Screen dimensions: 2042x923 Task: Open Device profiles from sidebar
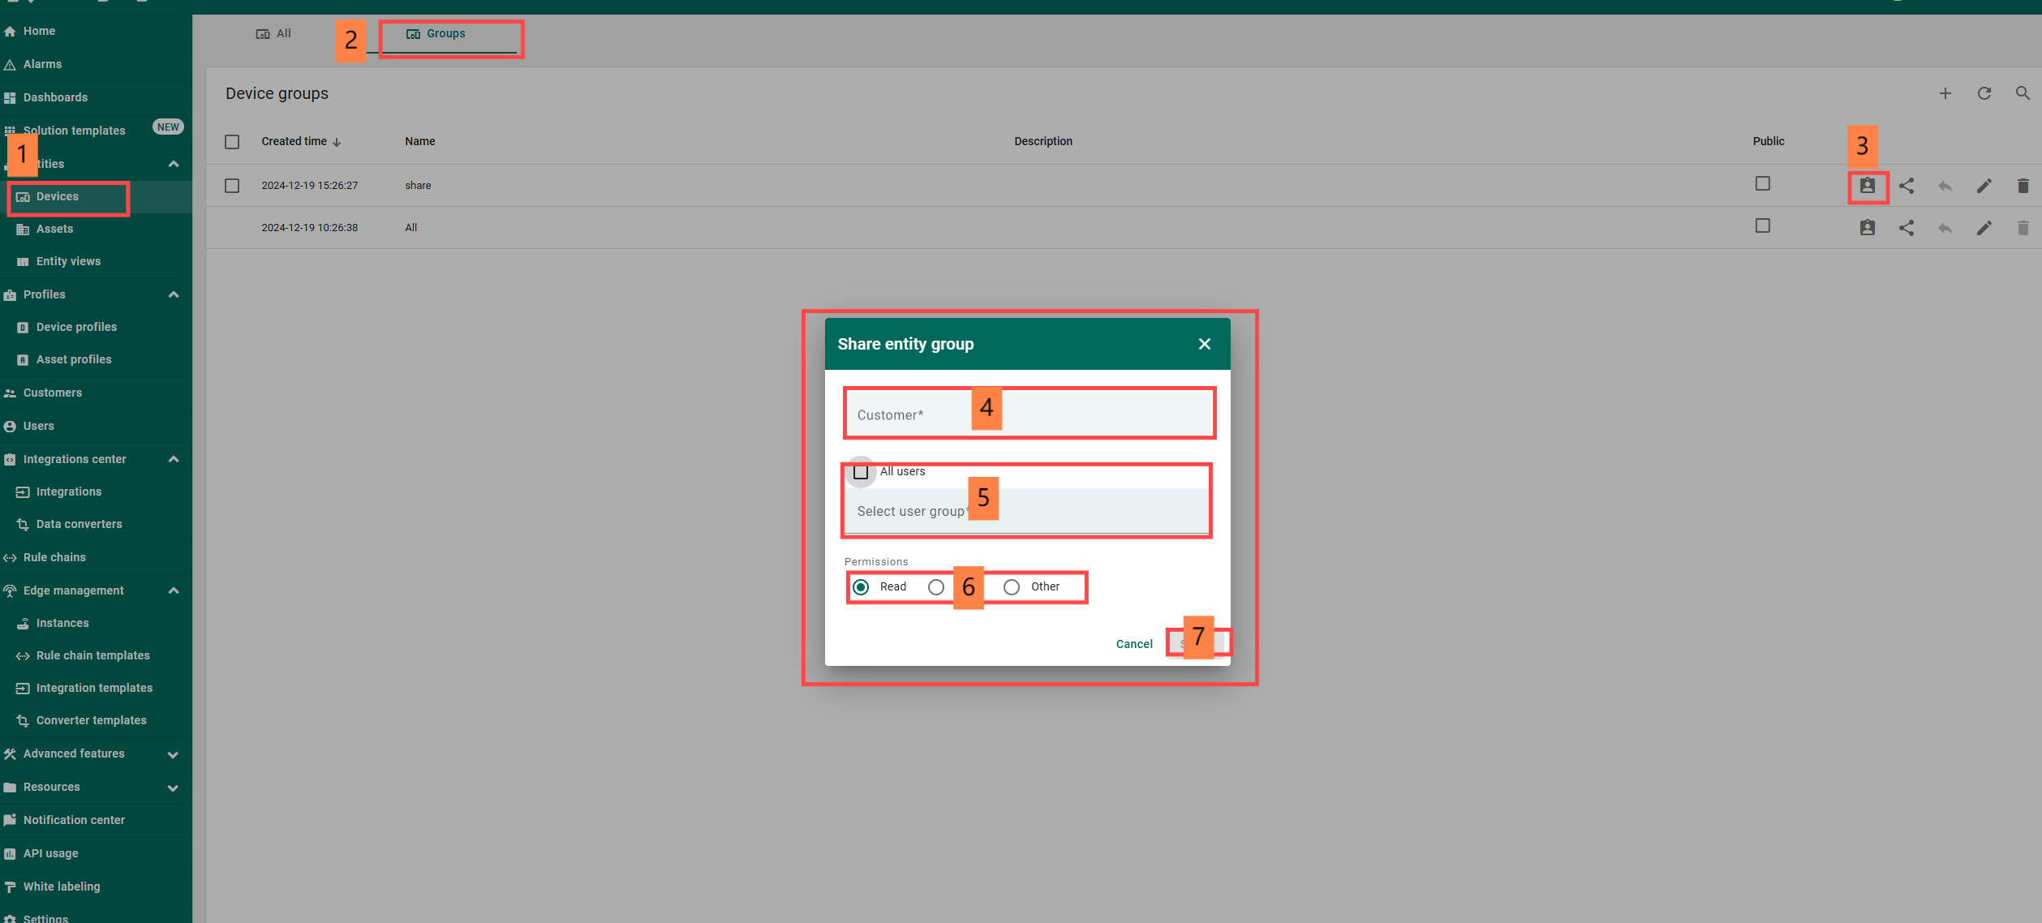tap(76, 327)
